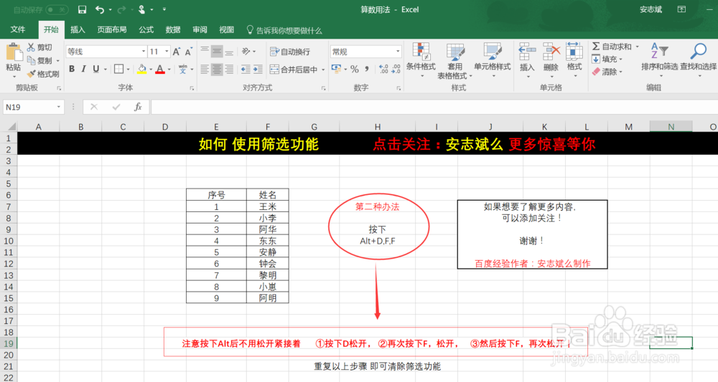Switch to Page Layout (页面布局) tab
Screen dimensions: 718x382
click(x=112, y=29)
